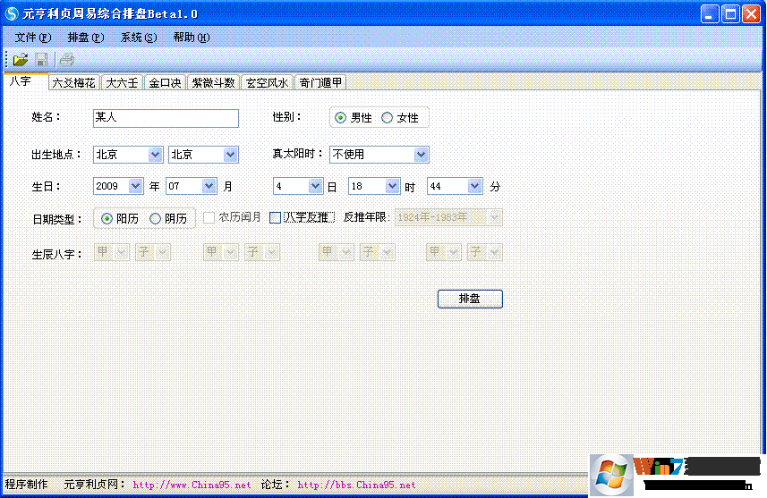Screen dimensions: 767x498
Task: Switch to the 六爻梅花 tab
Action: (x=74, y=82)
